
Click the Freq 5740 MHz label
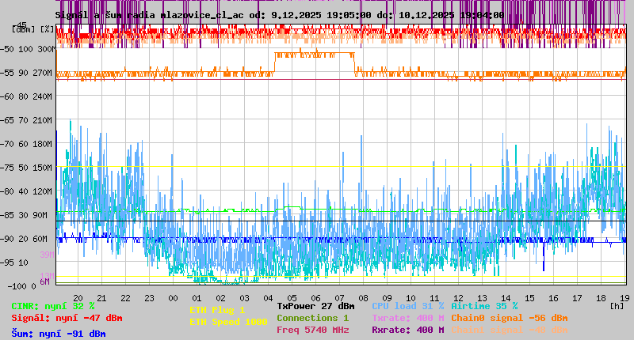click(312, 330)
